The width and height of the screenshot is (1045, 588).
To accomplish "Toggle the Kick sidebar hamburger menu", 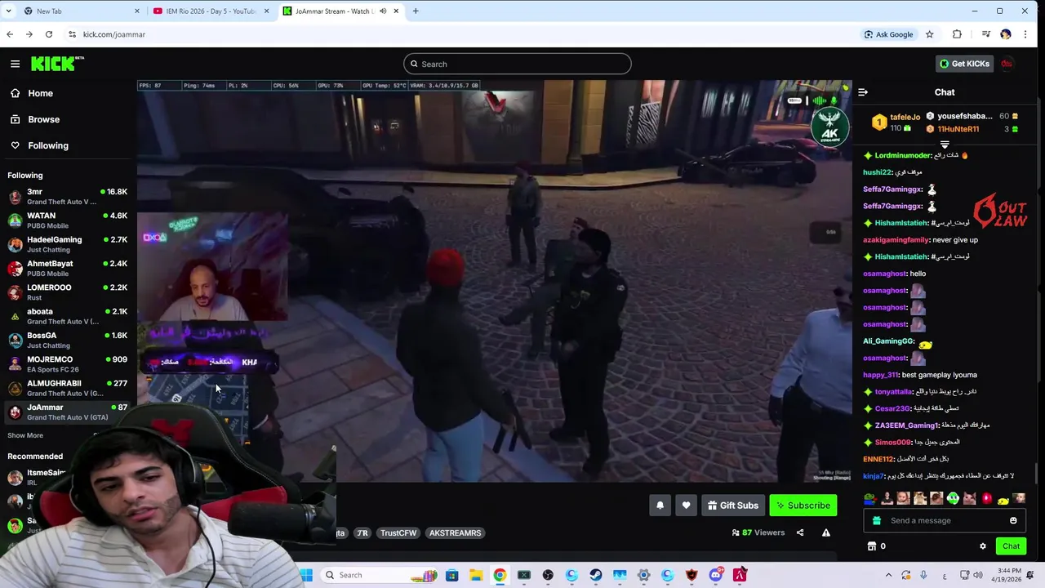I will click(15, 64).
